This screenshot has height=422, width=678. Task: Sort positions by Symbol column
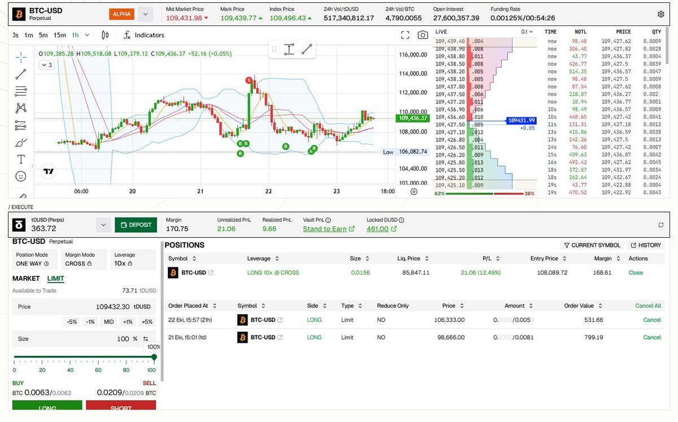coord(182,258)
